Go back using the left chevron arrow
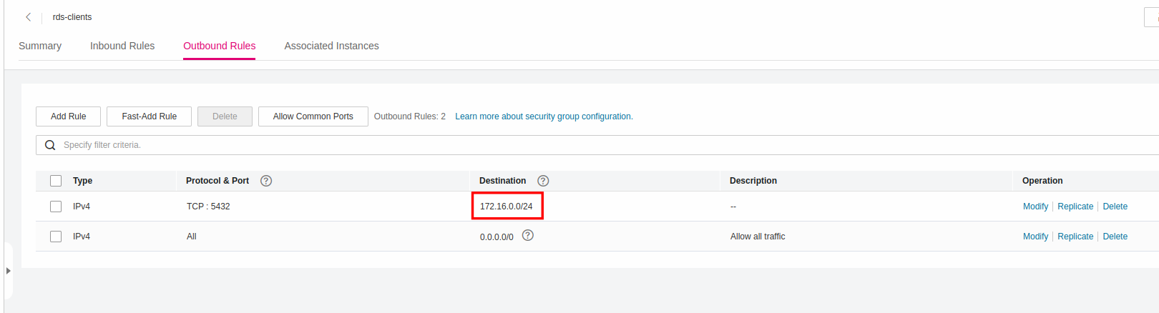The image size is (1159, 313). pyautogui.click(x=28, y=17)
